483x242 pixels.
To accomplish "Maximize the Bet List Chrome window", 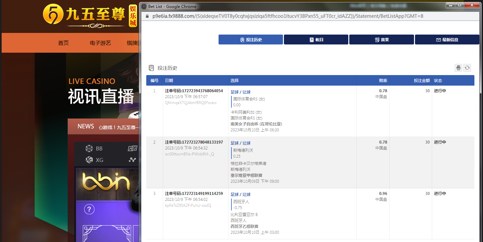I will (459, 5).
